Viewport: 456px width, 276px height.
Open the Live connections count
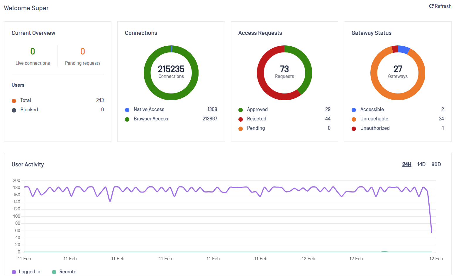pyautogui.click(x=33, y=52)
